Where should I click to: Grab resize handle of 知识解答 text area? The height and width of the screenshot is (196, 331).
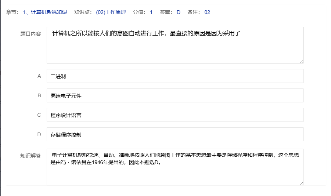pos(302,183)
